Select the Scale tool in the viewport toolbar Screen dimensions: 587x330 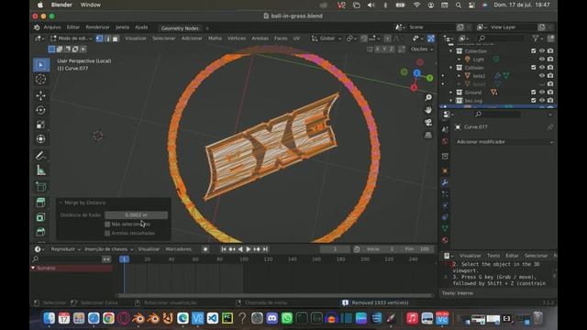click(x=40, y=125)
